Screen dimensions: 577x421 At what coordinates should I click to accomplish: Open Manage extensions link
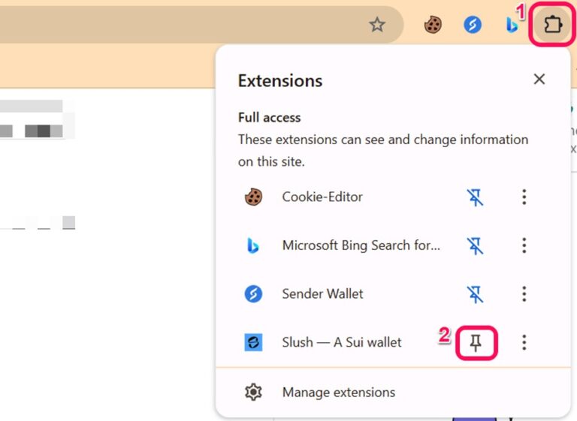[338, 392]
